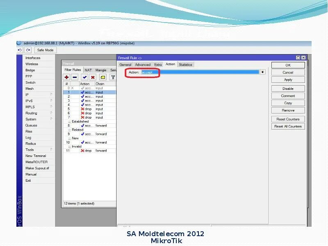Open Switch in the sidebar menu

(30, 82)
